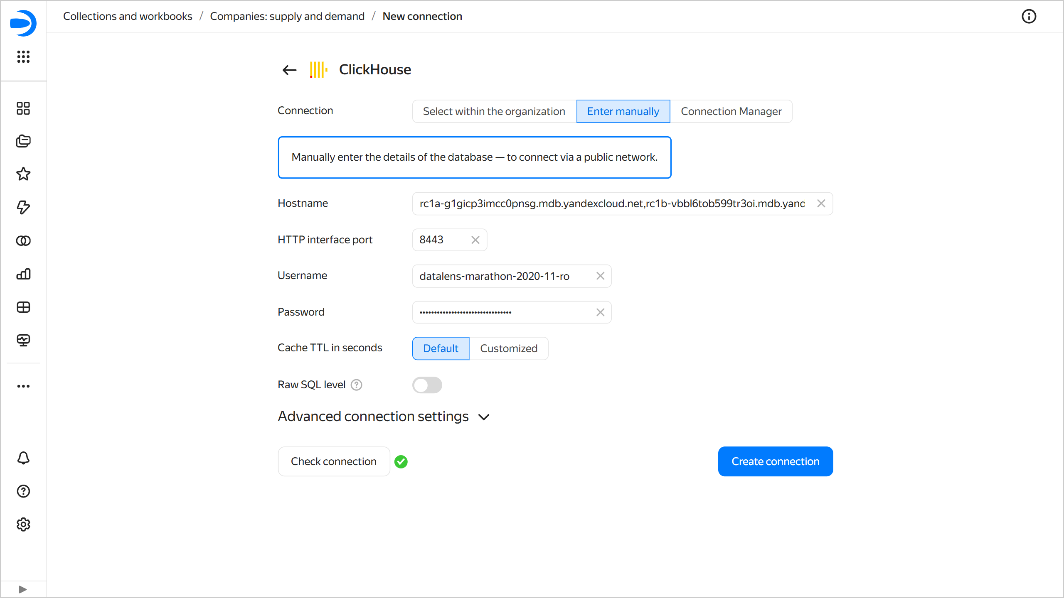Open the settings gear icon in sidebar
1064x598 pixels.
tap(23, 524)
